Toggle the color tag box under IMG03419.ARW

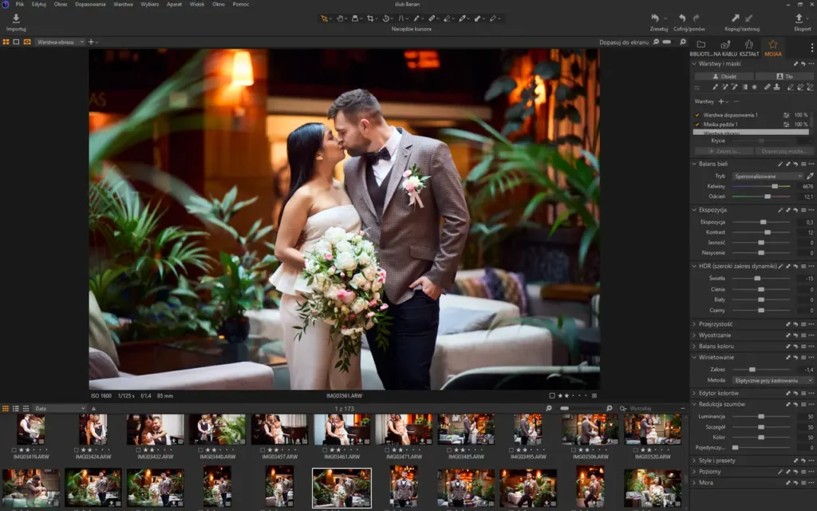[16, 450]
